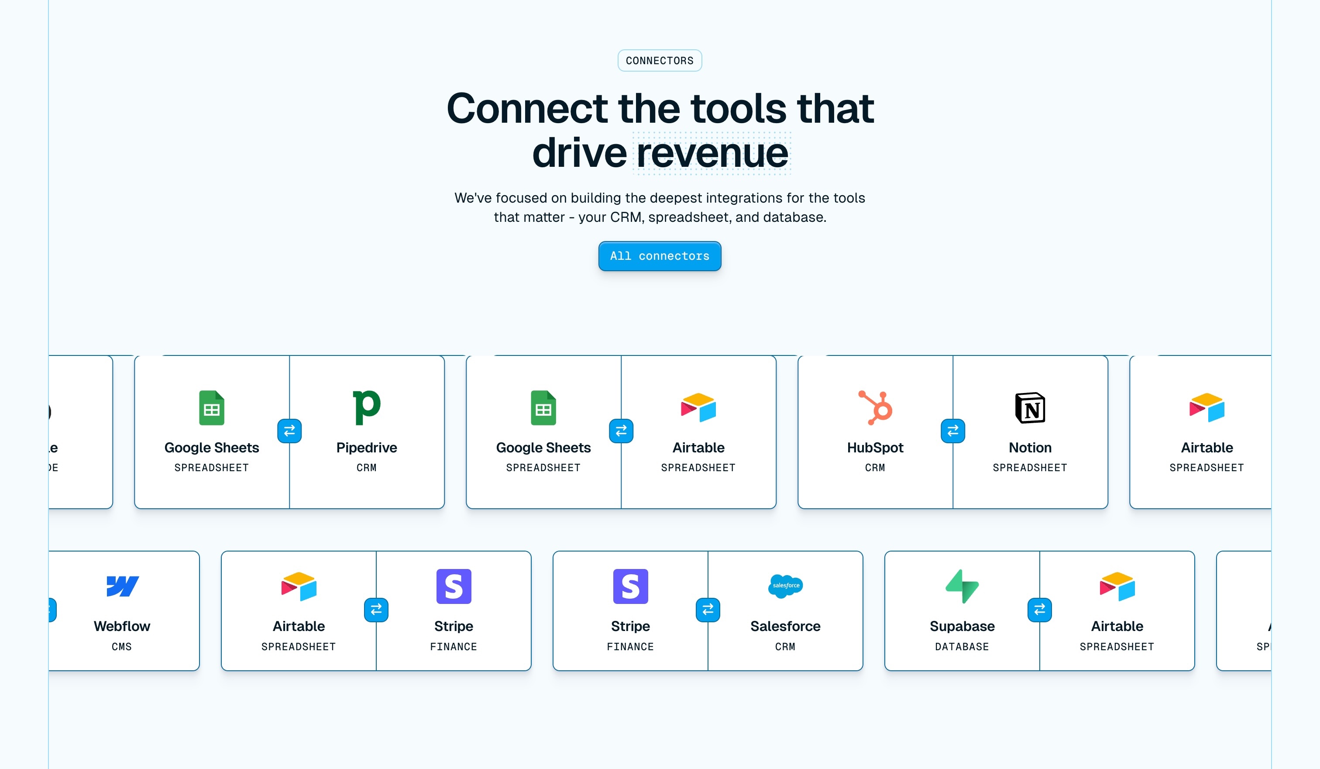The image size is (1320, 769).
Task: Click the Google Sheets icon beside Airtable
Action: 543,407
